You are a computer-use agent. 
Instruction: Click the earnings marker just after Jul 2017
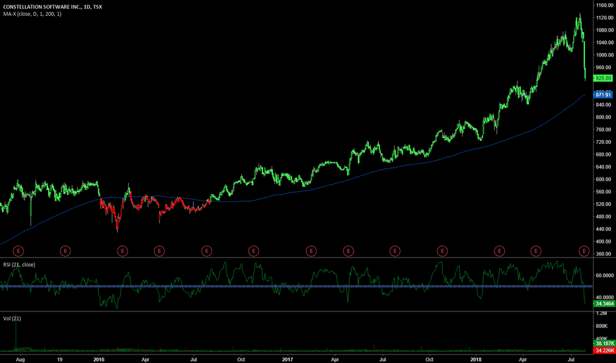[395, 251]
